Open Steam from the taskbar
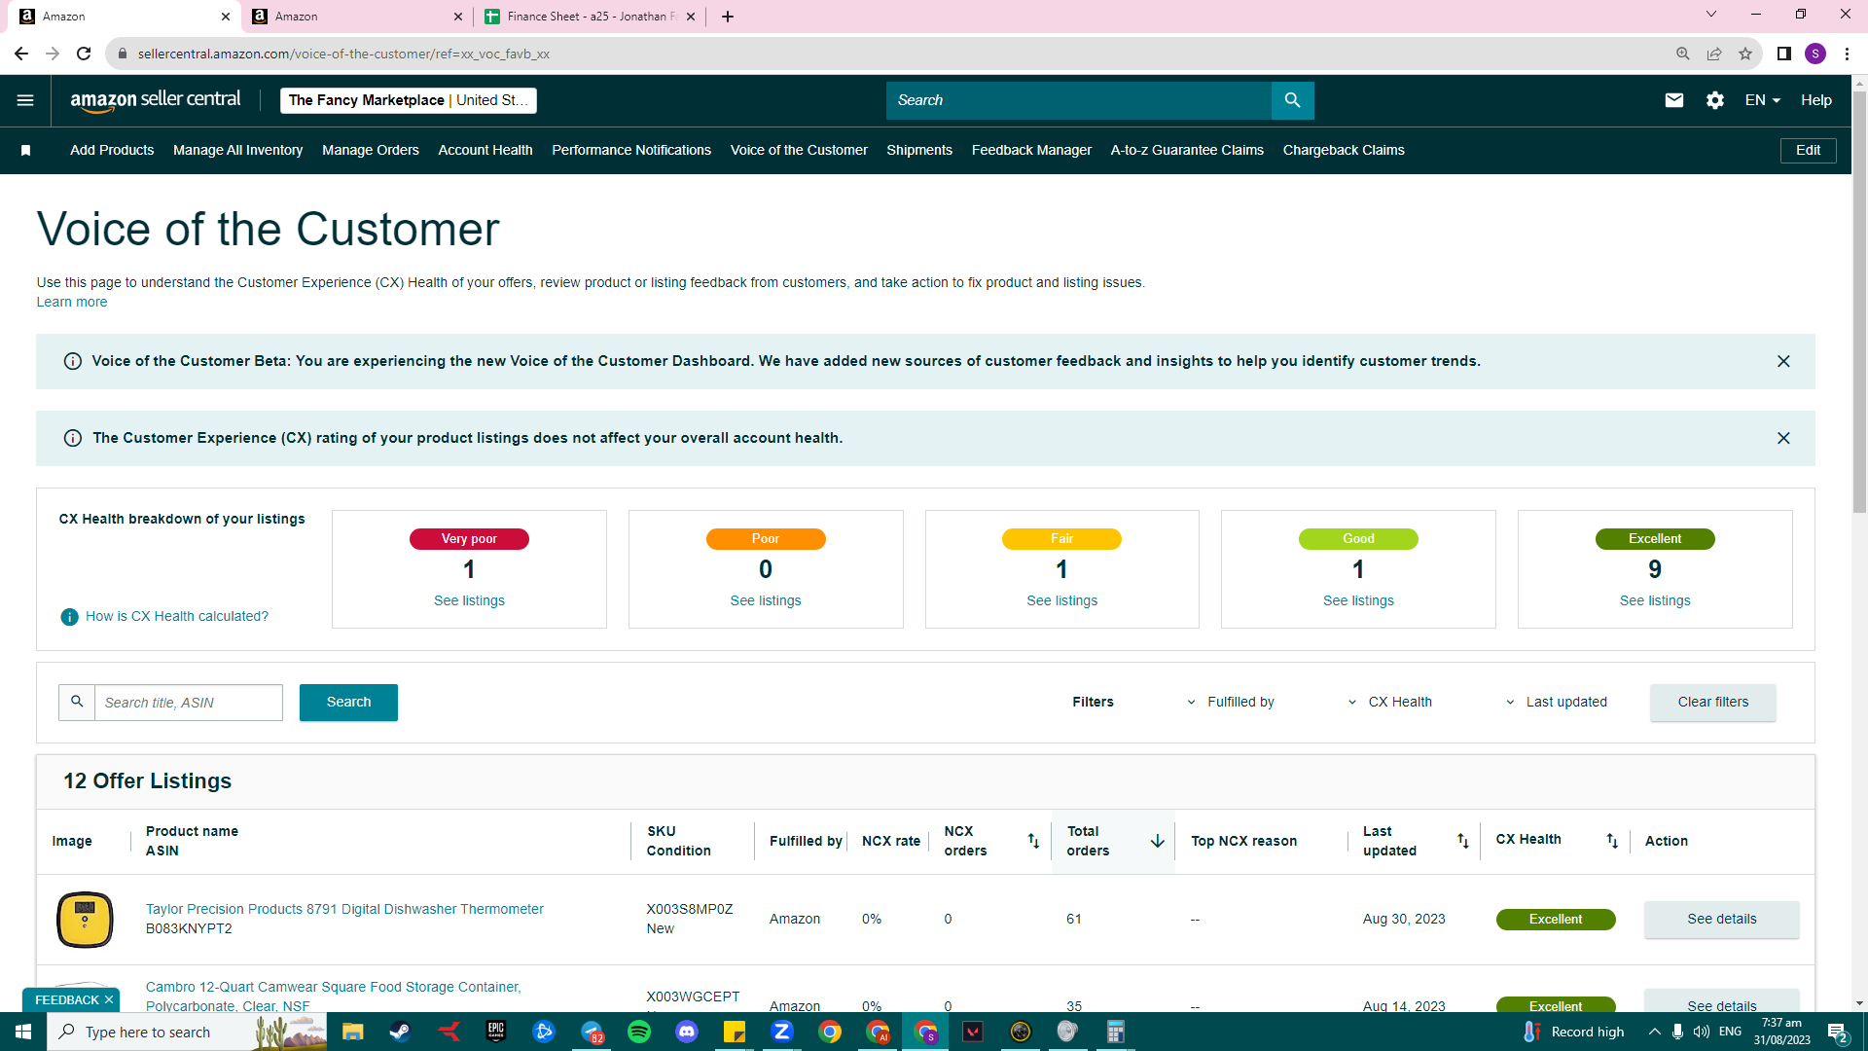1868x1051 pixels. tap(400, 1032)
